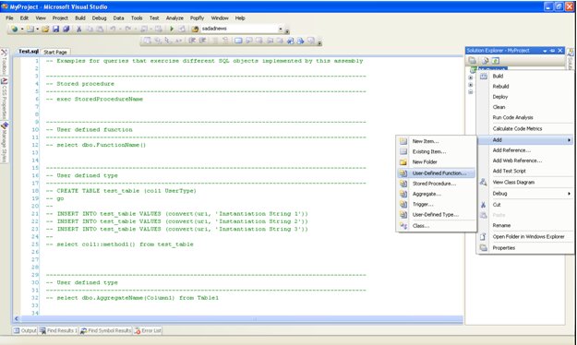Choose Trigger from the Add submenu
This screenshot has width=577, height=345.
point(437,204)
